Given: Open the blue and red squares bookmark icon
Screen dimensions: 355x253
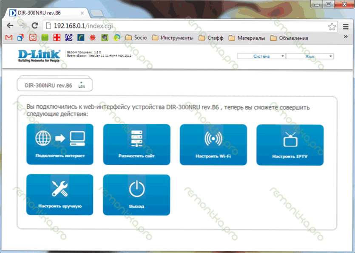Looking at the screenshot, I should click(x=20, y=37).
